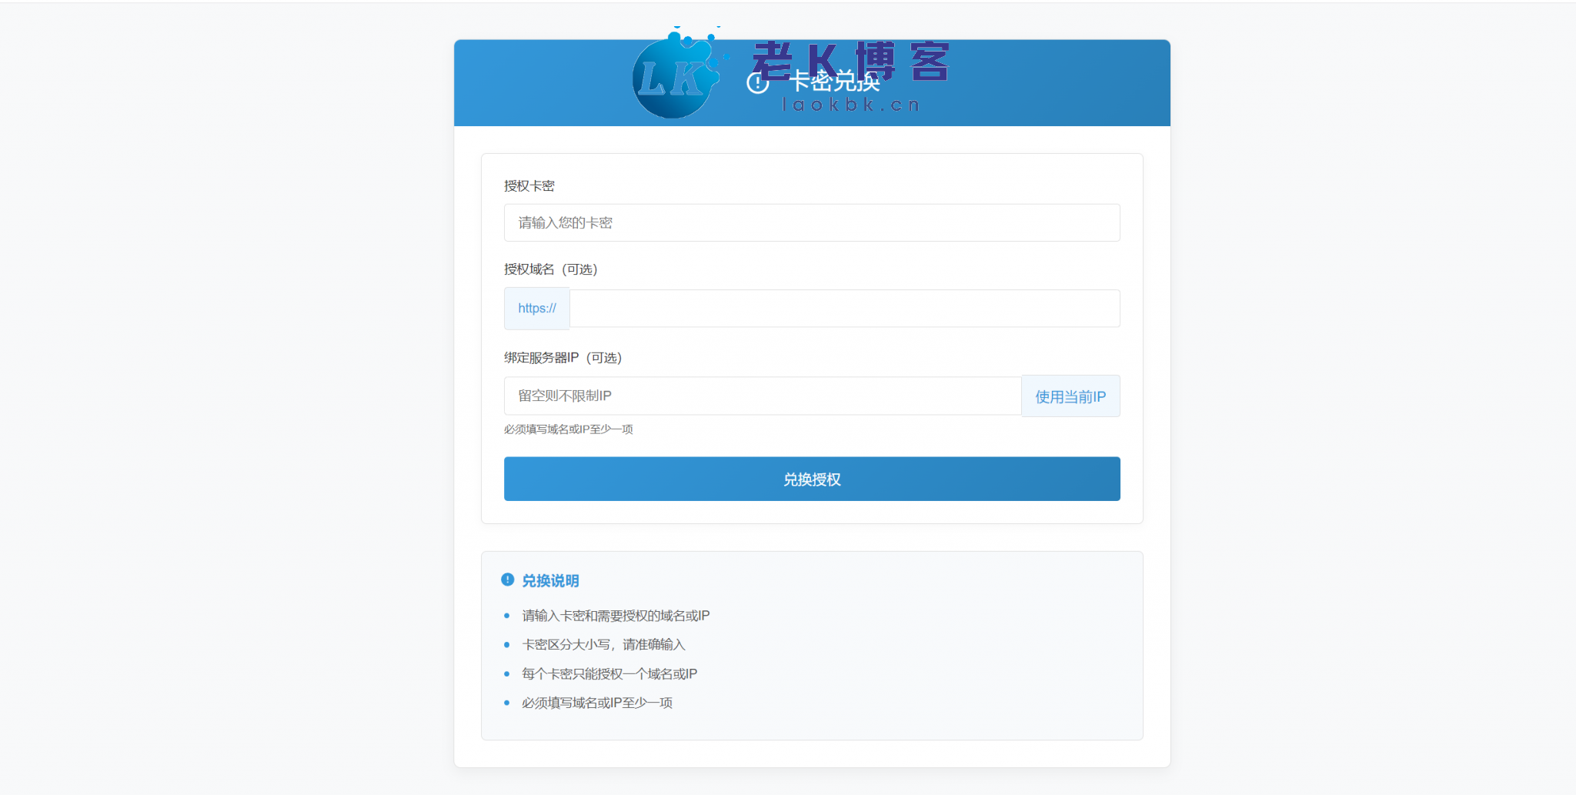Image resolution: width=1576 pixels, height=795 pixels.
Task: Focus the 留空则不限制IP input field
Action: click(x=763, y=396)
